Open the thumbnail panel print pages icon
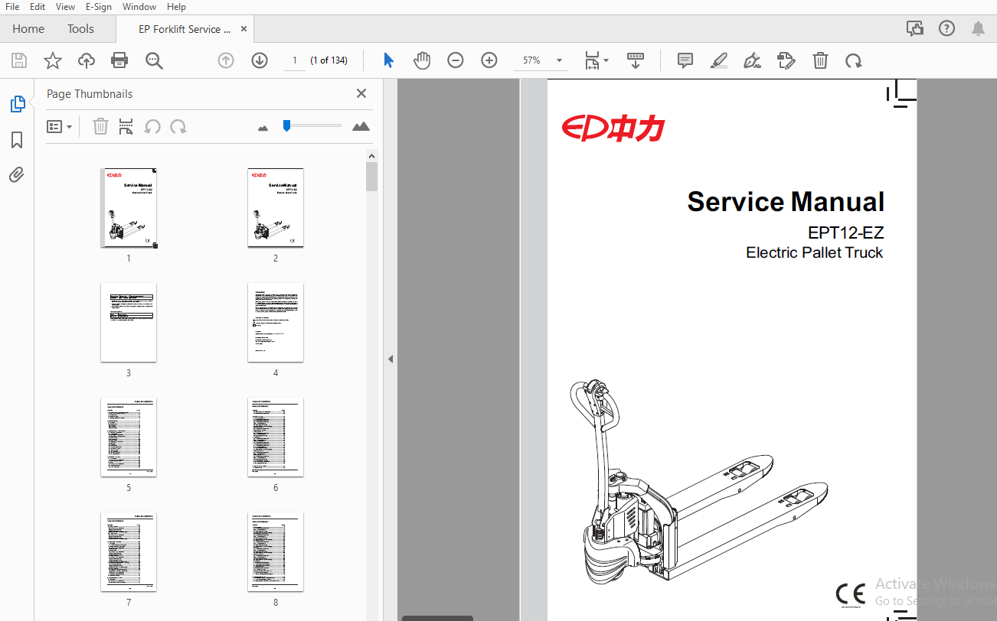Screen dimensions: 997x621 click(x=126, y=126)
